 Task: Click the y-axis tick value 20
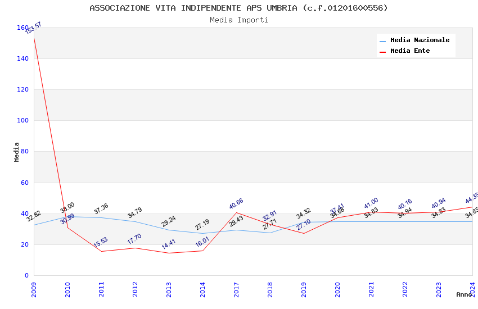(25, 244)
